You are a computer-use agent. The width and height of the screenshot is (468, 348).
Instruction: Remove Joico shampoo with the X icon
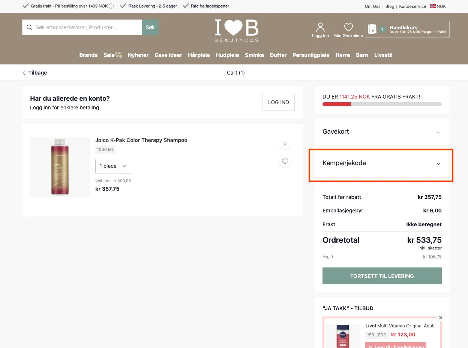tap(285, 143)
